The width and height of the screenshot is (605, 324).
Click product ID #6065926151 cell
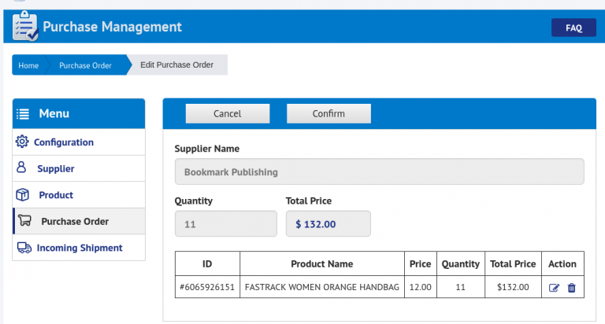pos(207,287)
